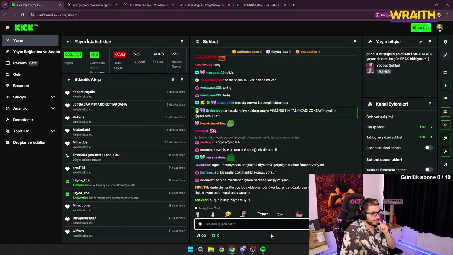
Task: Select Yayın in the sidebar
Action: click(x=30, y=40)
